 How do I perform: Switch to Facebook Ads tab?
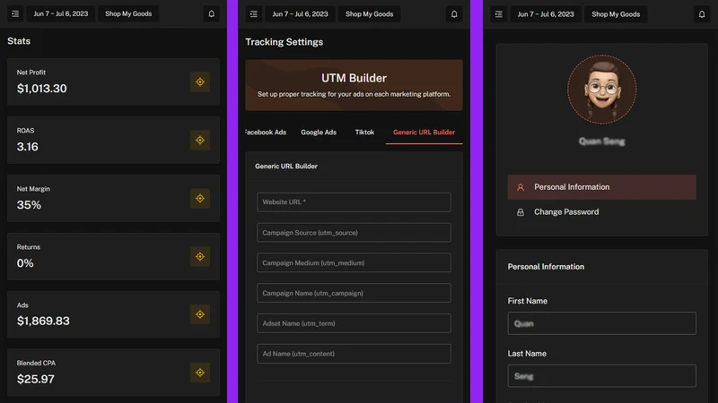point(266,132)
